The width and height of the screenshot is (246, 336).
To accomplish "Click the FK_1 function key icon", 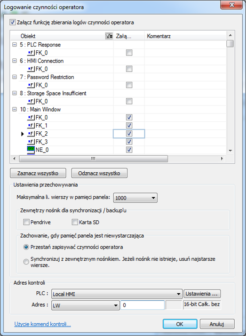I will [x=31, y=126].
